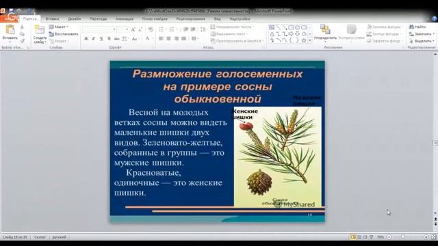
Task: Click the zoom out minus button
Action: pyautogui.click(x=389, y=237)
